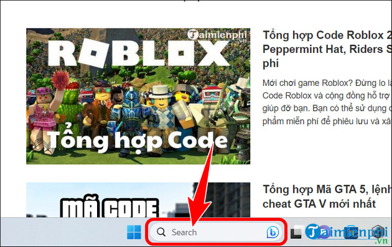This screenshot has width=392, height=247.
Task: Open article titled Tổng hợp Code Roblox
Action: (327, 49)
